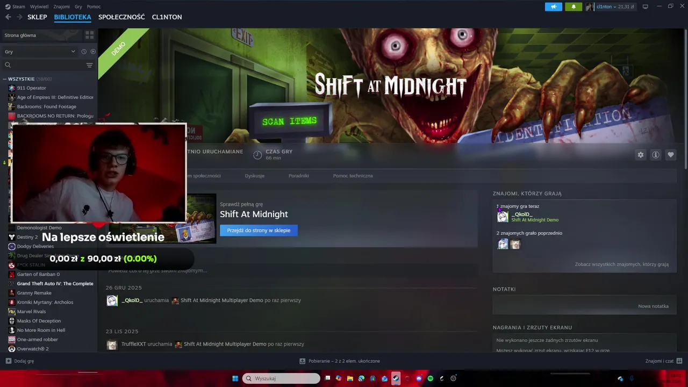Image resolution: width=688 pixels, height=387 pixels.
Task: Click TruffleXXT avatar in activity feed
Action: [x=112, y=345]
